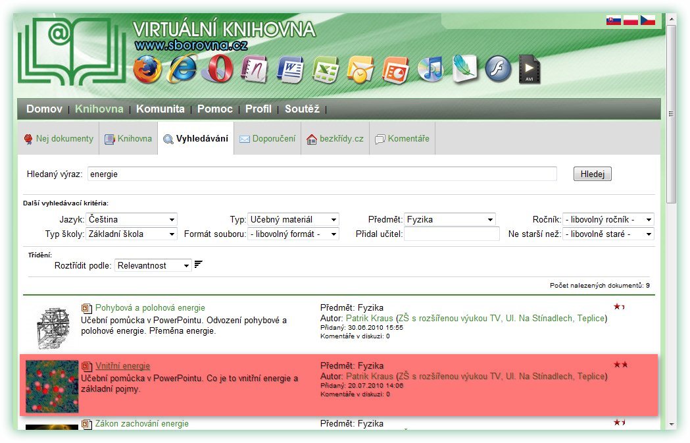Click star rating of Zákon zachování energie
The height and width of the screenshot is (443, 690).
pos(620,423)
